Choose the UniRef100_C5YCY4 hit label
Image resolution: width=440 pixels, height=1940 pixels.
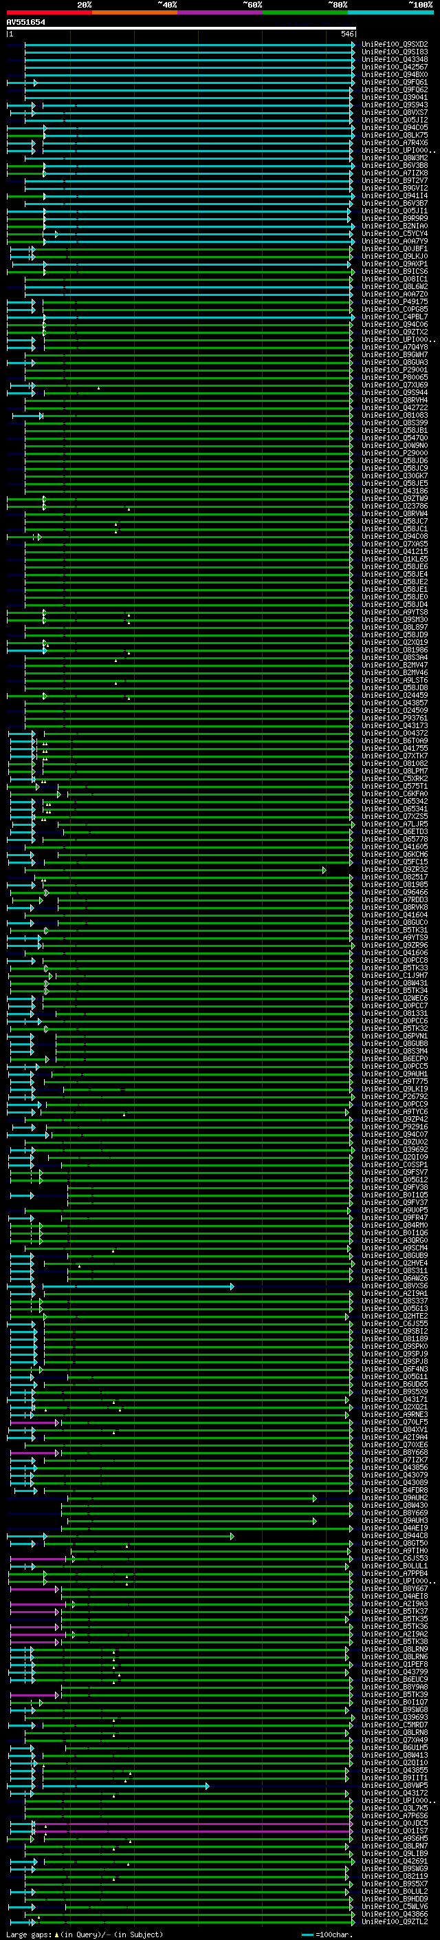(395, 233)
